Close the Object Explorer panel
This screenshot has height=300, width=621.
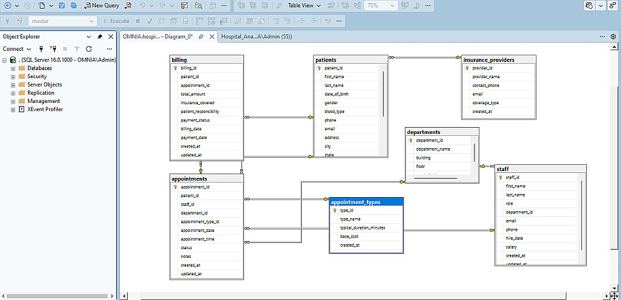(111, 37)
